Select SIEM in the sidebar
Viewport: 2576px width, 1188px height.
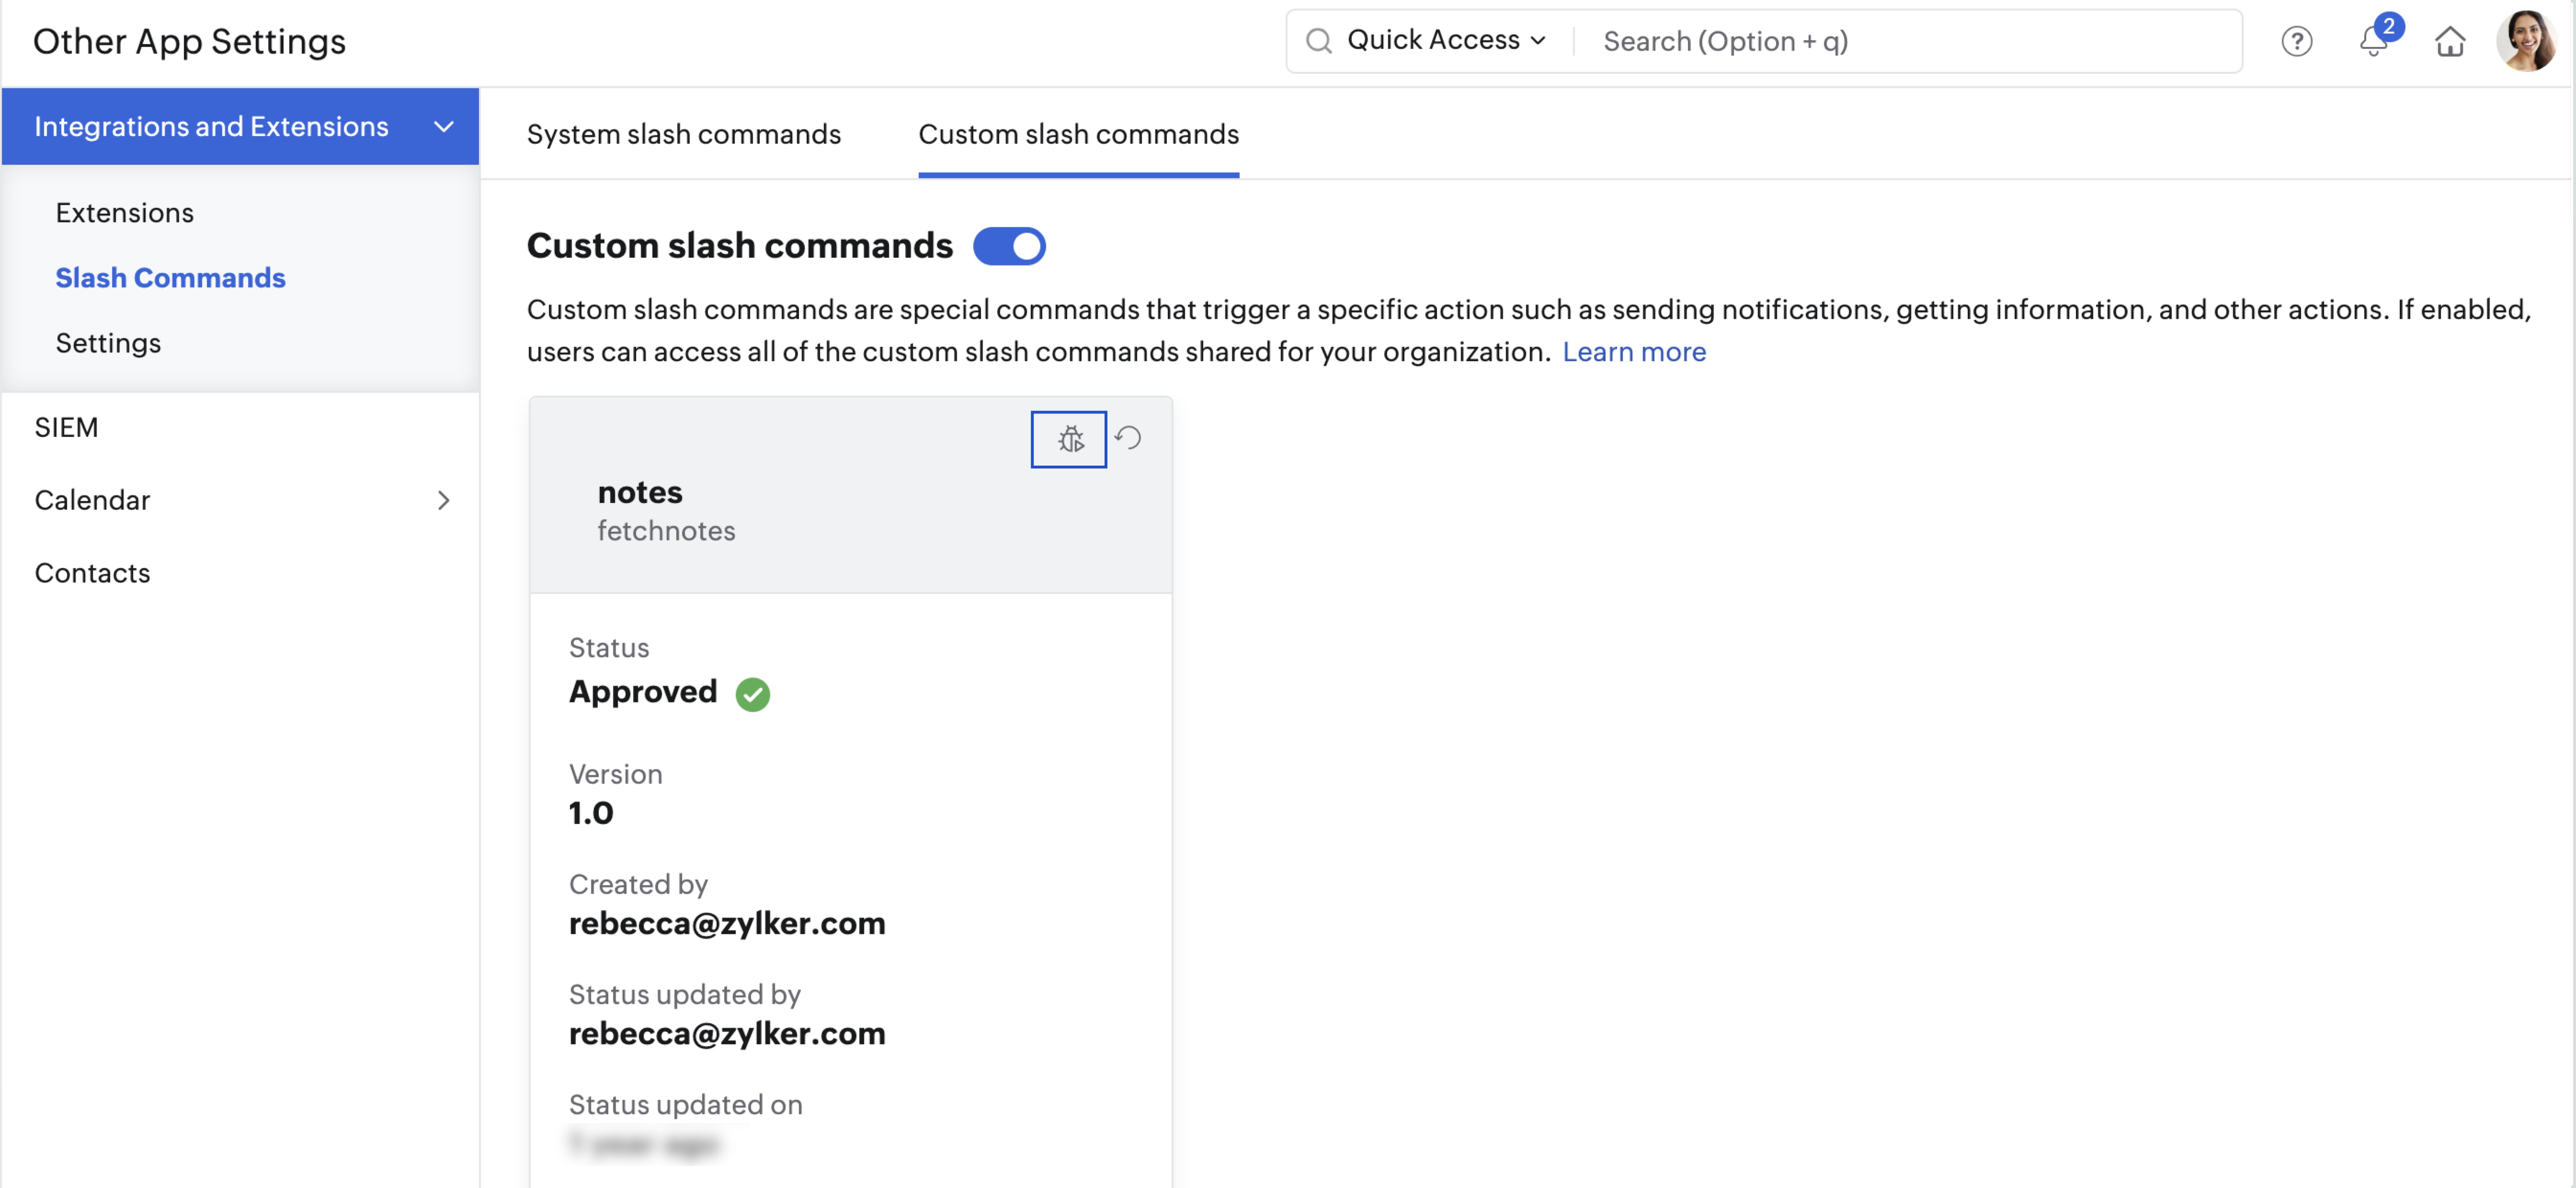[x=66, y=427]
